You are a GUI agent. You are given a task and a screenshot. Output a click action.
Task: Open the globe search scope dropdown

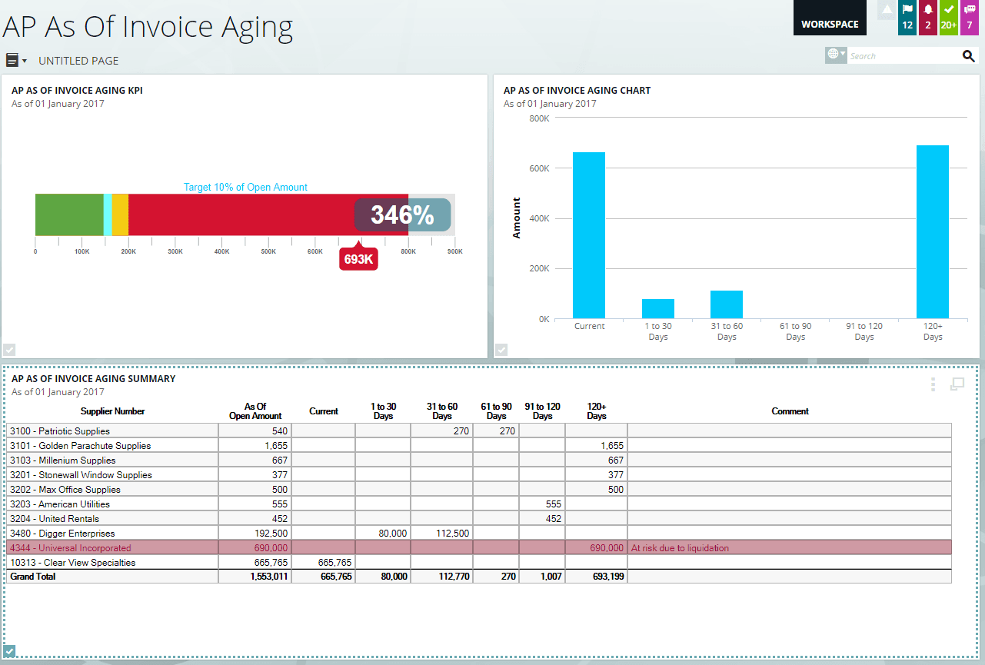point(836,55)
